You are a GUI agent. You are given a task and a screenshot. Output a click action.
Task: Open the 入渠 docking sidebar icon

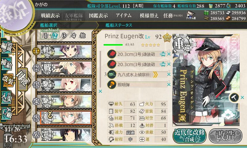coord(6,97)
